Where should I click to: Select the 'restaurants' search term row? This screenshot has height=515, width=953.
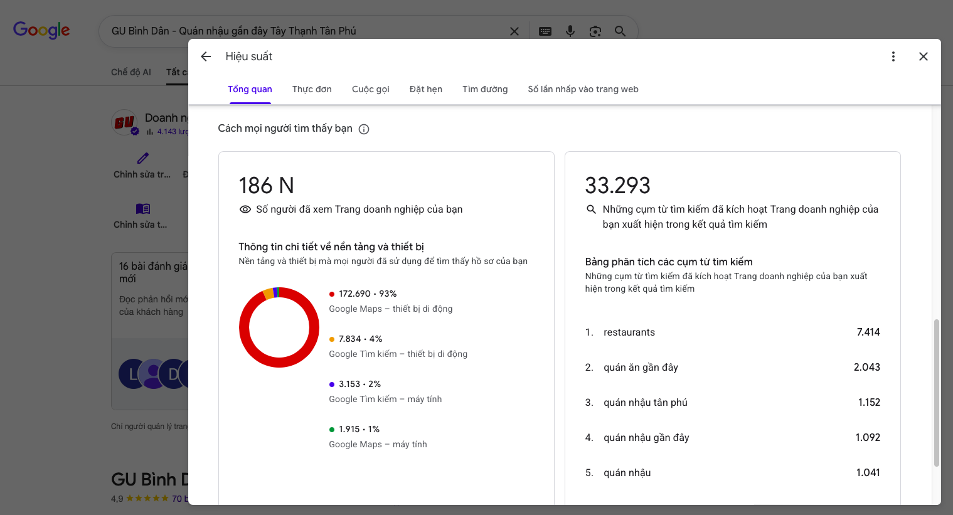(x=732, y=332)
